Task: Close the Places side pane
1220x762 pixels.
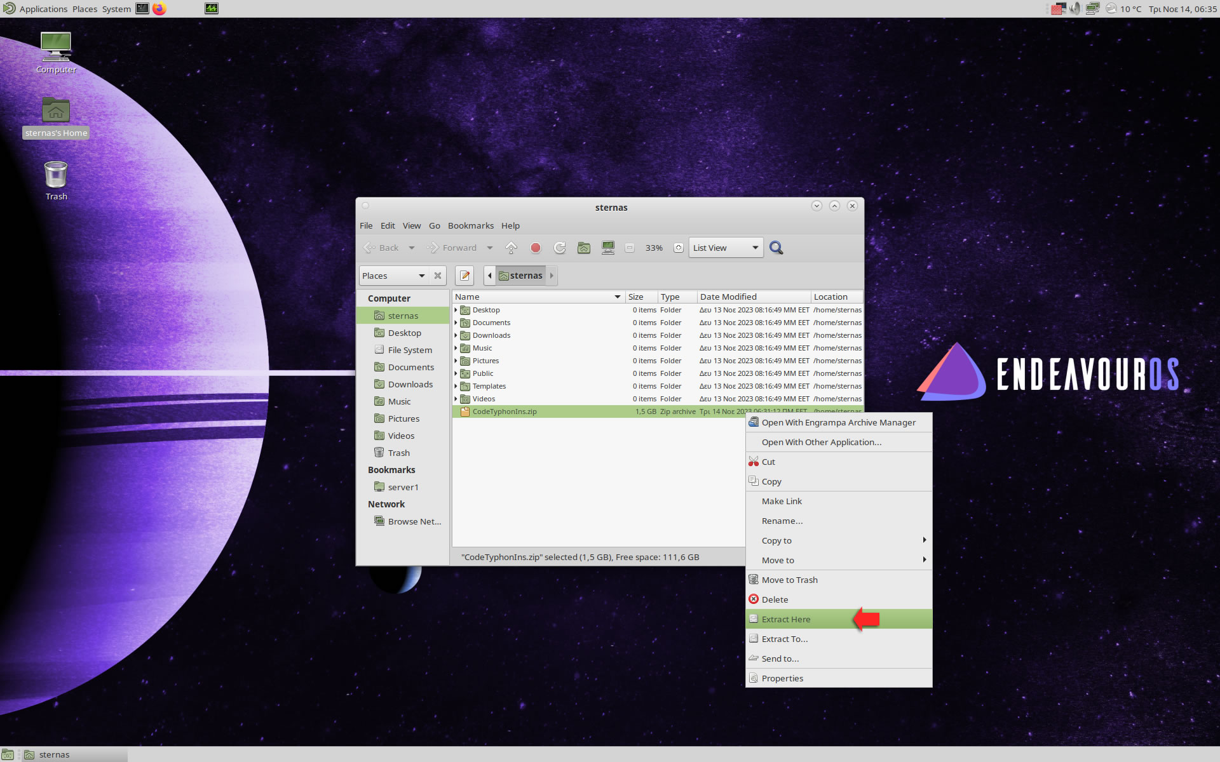Action: 438,276
